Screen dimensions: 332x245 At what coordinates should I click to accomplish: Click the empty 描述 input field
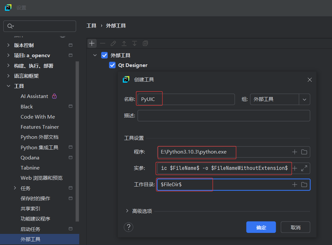(224, 116)
